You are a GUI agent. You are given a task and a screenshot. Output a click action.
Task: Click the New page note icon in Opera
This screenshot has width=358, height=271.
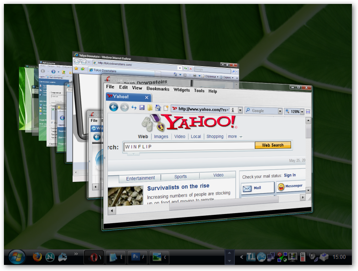tap(166, 108)
